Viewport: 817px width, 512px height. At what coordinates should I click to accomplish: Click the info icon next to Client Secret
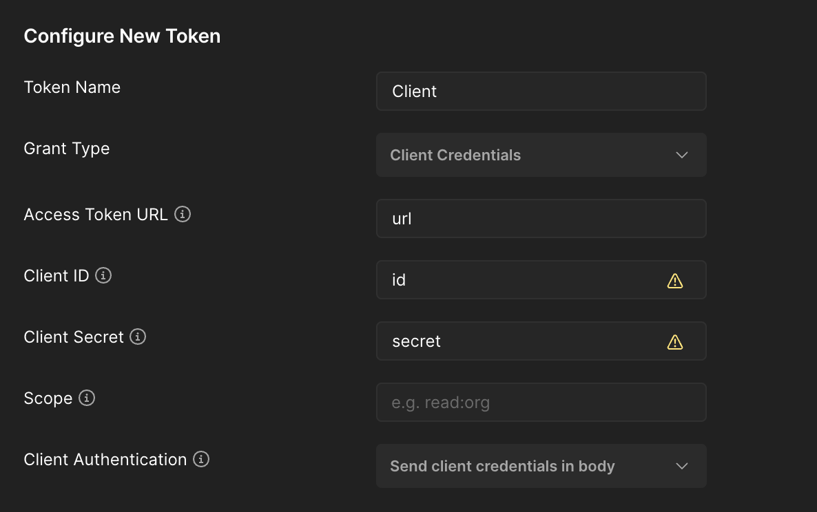pos(137,337)
